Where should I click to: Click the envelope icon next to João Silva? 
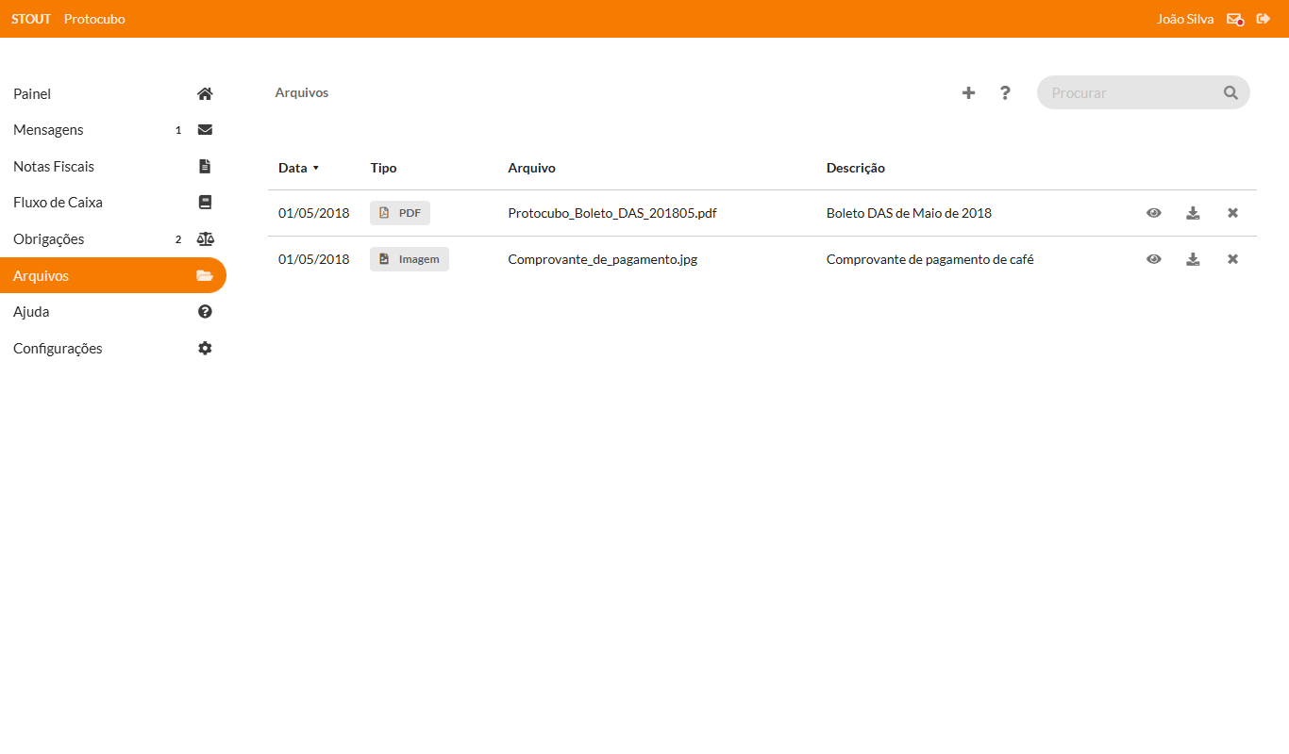[x=1234, y=19]
